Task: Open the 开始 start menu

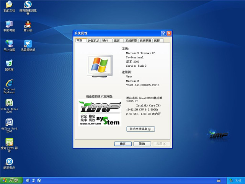Action: (x=11, y=181)
